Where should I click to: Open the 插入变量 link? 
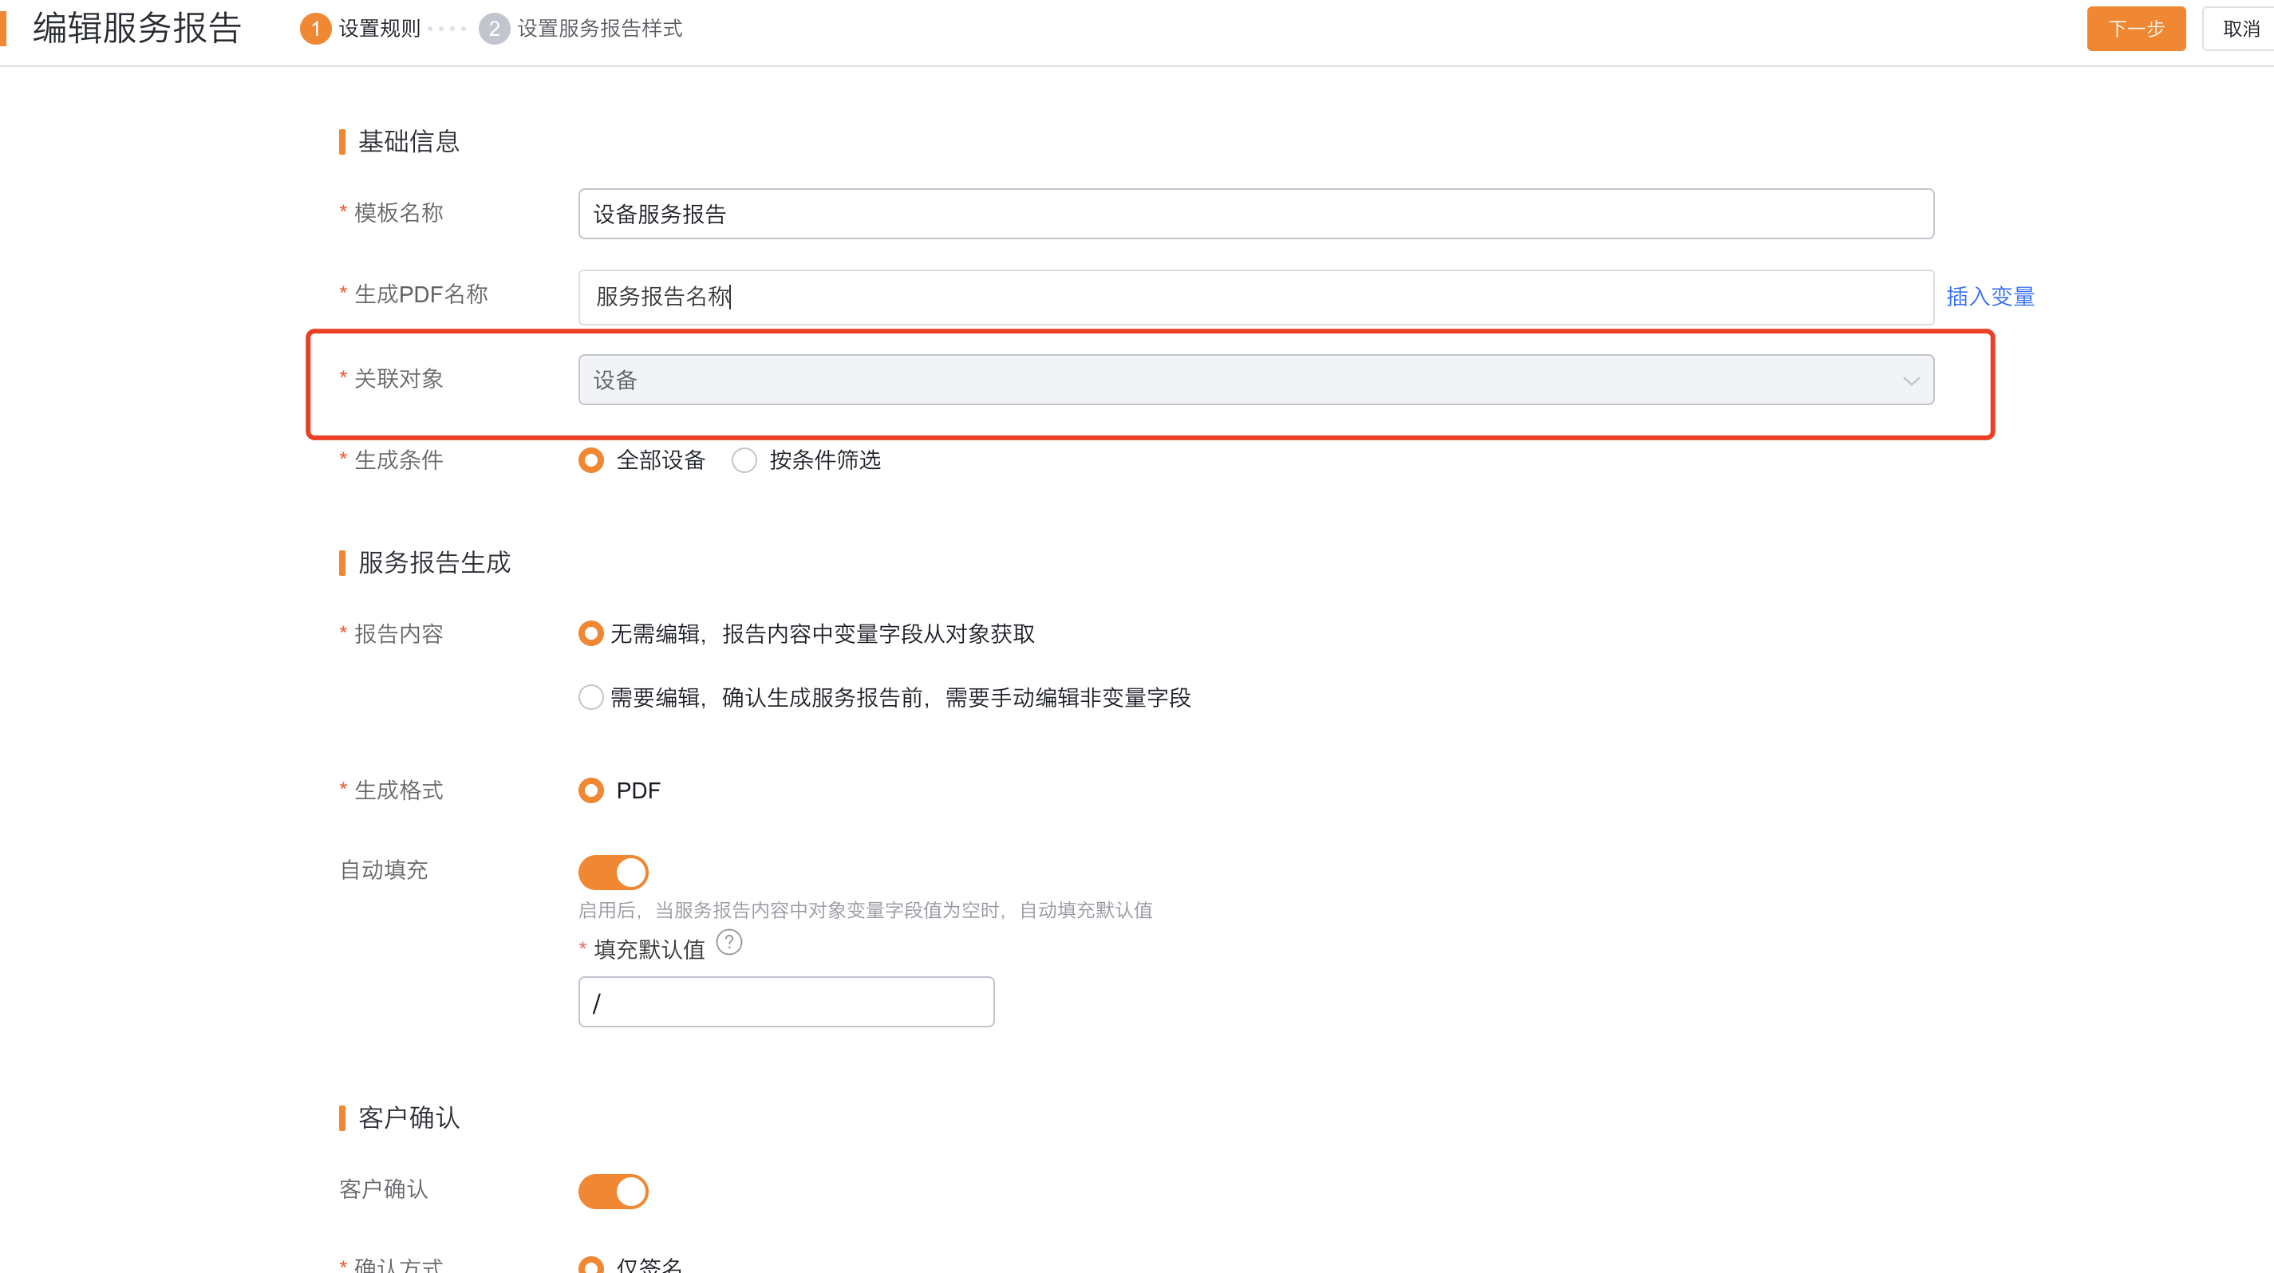click(1990, 297)
